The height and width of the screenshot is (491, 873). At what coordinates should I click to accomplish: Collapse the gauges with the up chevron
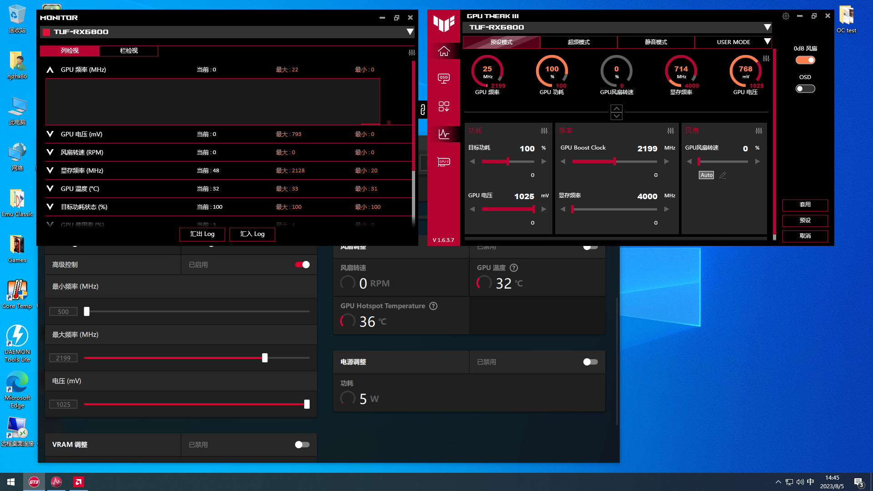click(617, 109)
